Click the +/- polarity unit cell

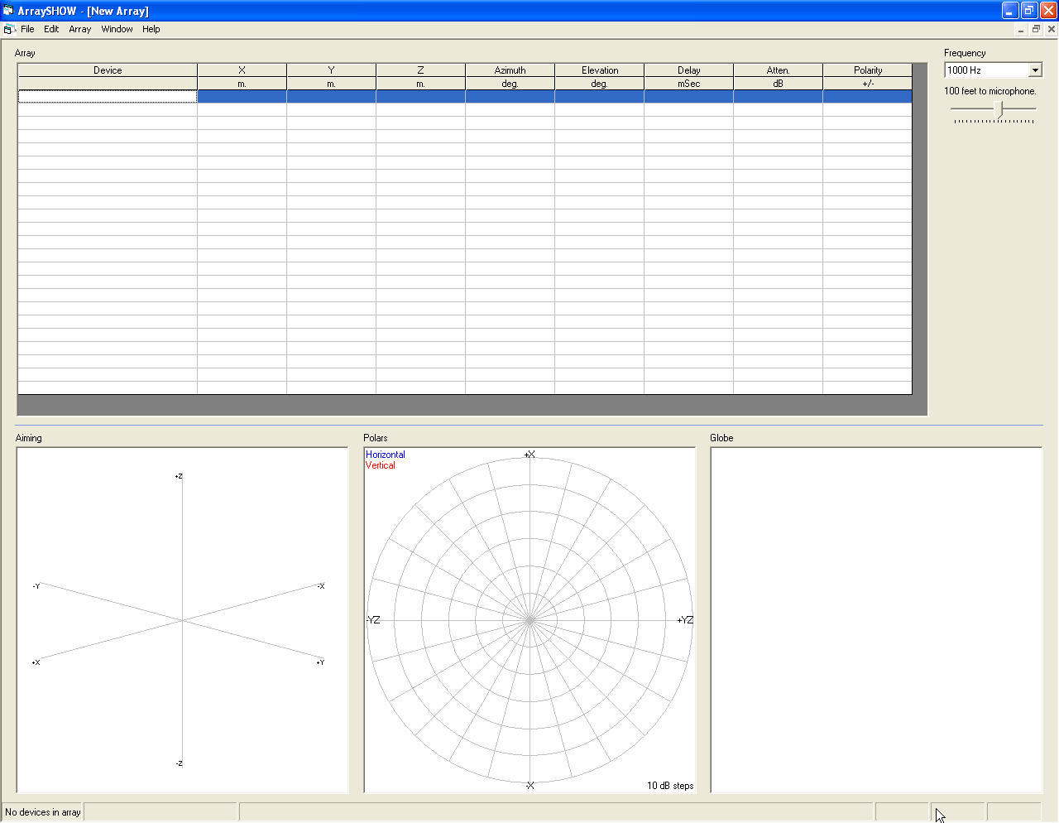pos(867,84)
